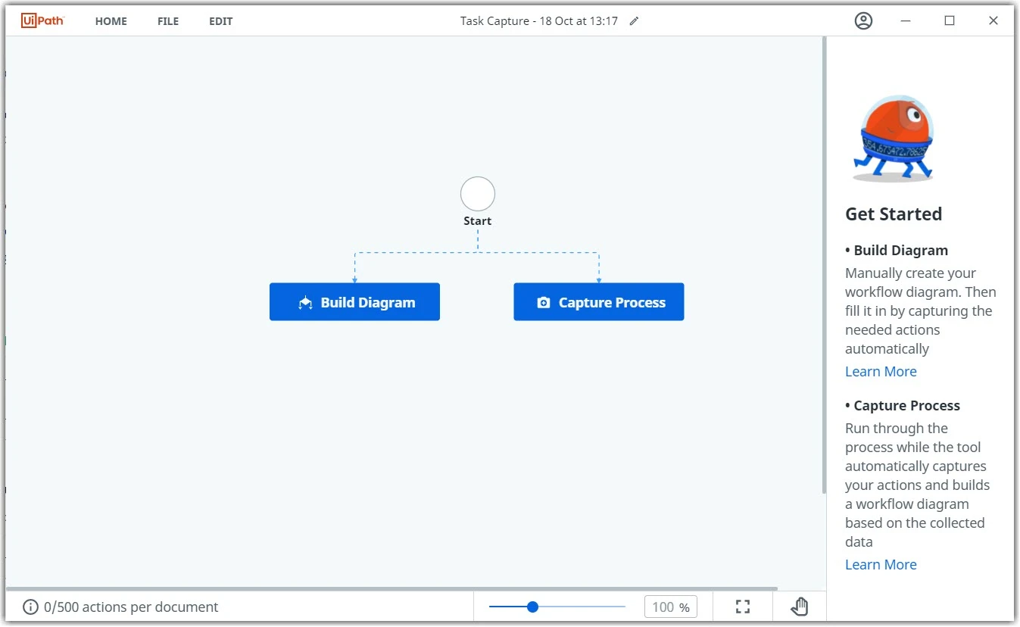Activate the hand pan tool
This screenshot has height=627, width=1020.
pyautogui.click(x=800, y=607)
